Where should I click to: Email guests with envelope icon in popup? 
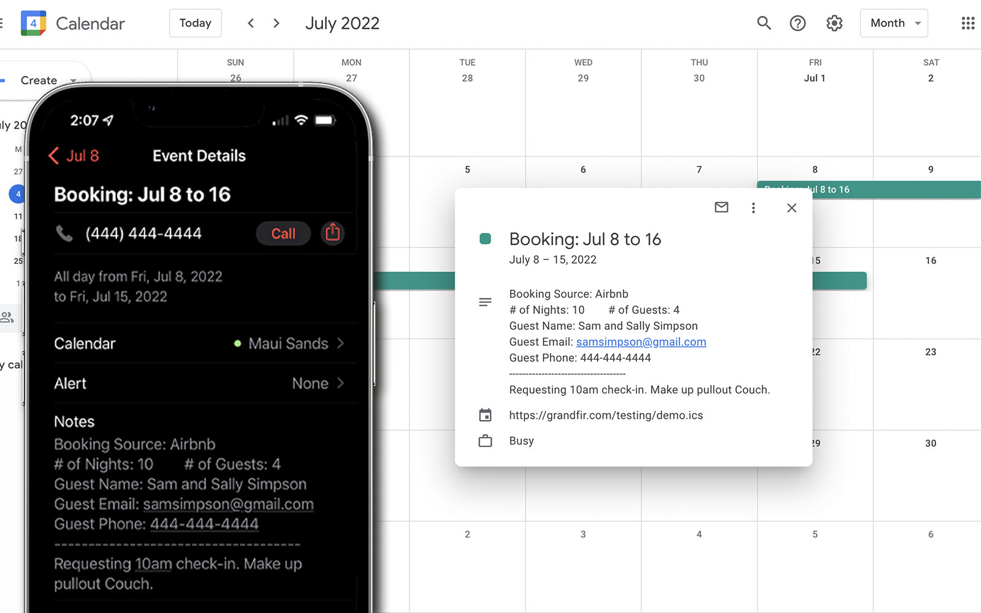click(x=722, y=207)
